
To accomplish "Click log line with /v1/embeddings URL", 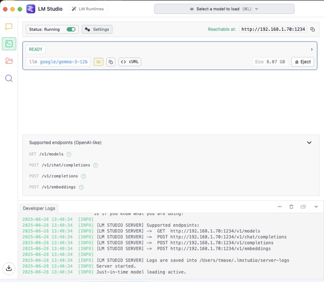I will pos(184,249).
